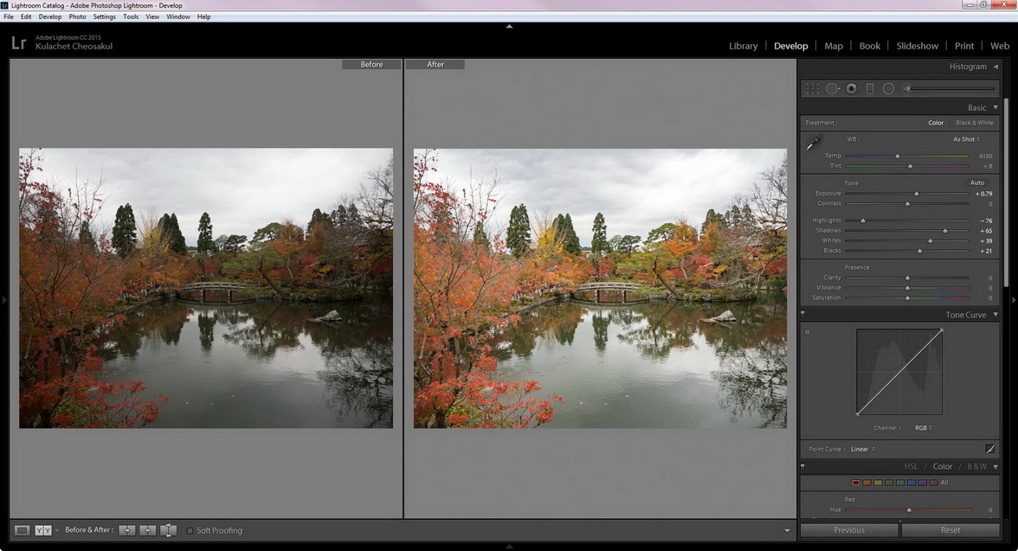Swap Before and After settings
Screen dimensions: 1018x551
coord(168,530)
